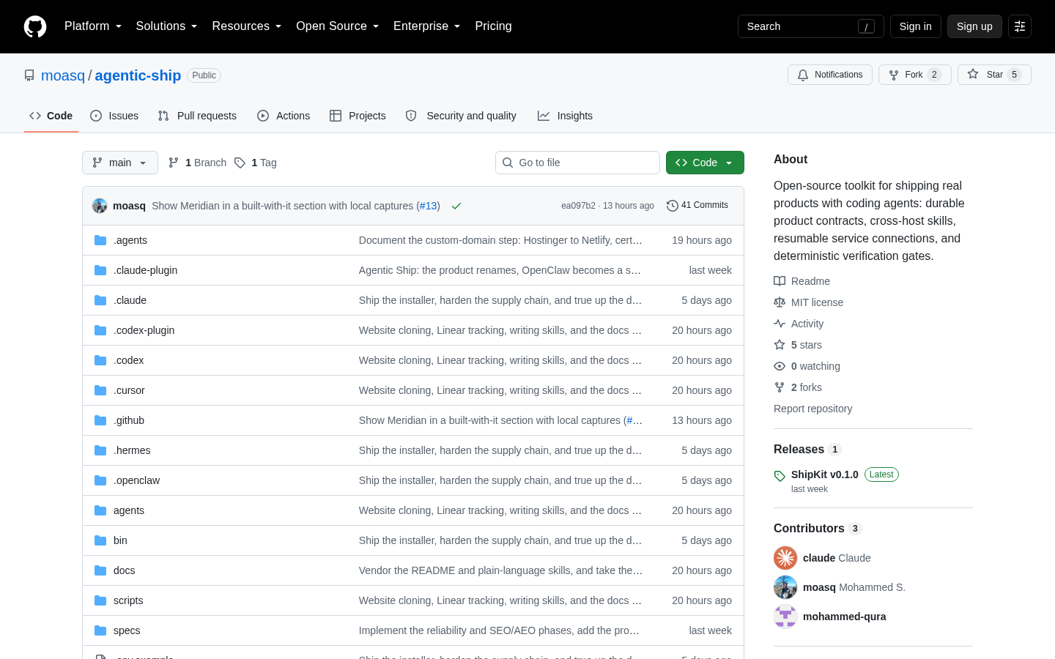Open the GitHub homepage logo
Screen dimensions: 1055x659
tap(35, 26)
